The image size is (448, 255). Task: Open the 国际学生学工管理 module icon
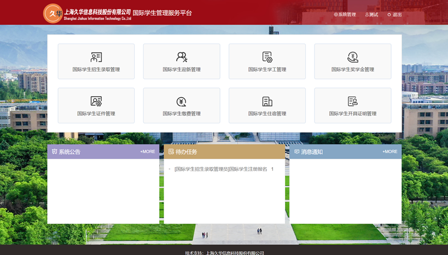267,57
